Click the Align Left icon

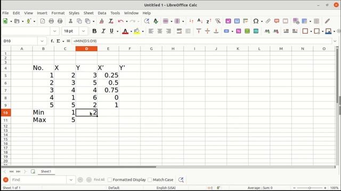click(151, 31)
